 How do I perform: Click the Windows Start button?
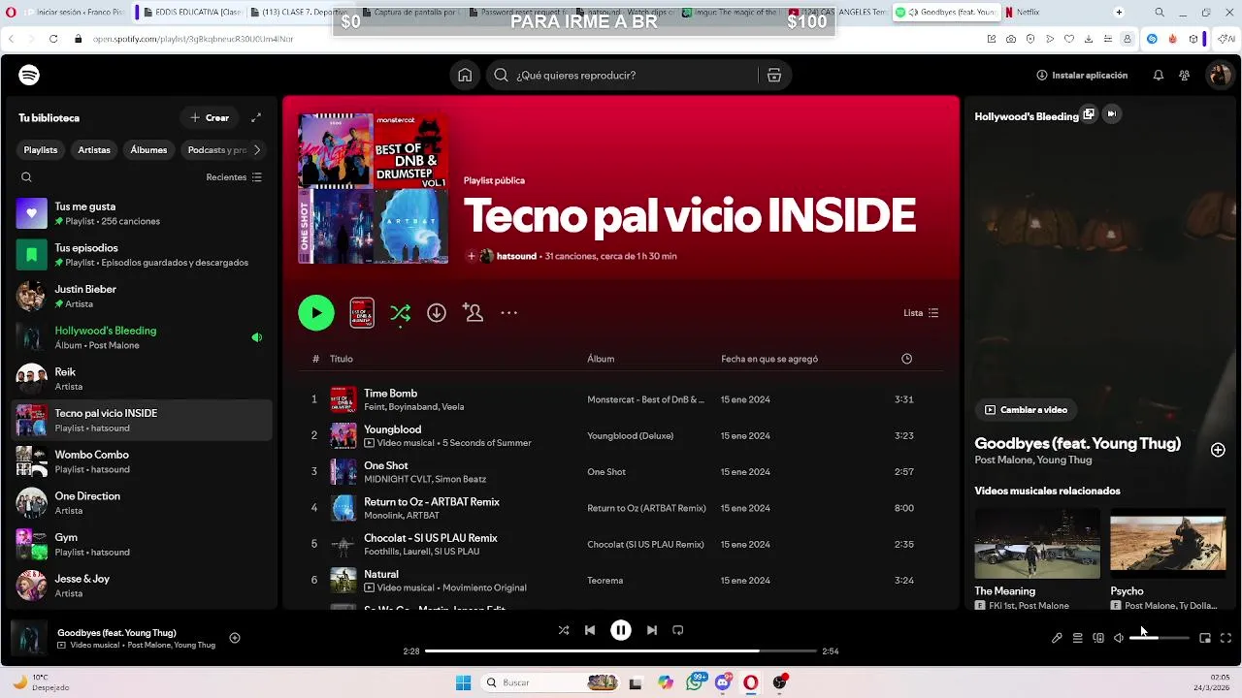463,682
